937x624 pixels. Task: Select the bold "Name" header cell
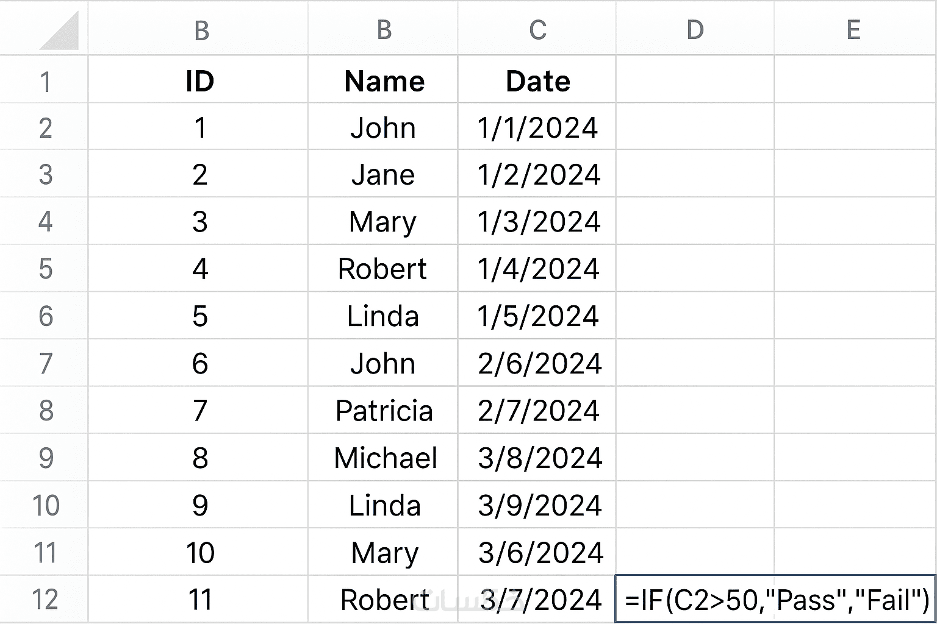384,82
